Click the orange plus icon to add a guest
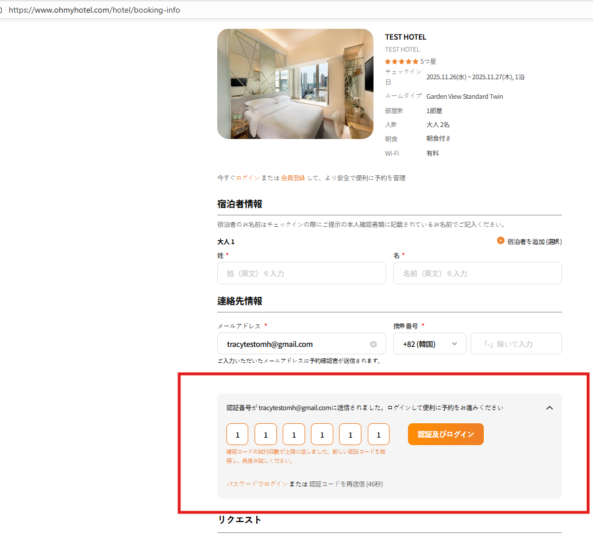Viewport: 593px width, 537px height. tap(500, 241)
